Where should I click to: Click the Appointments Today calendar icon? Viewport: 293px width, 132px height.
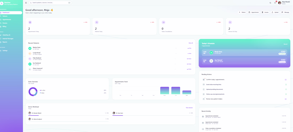(30, 22)
